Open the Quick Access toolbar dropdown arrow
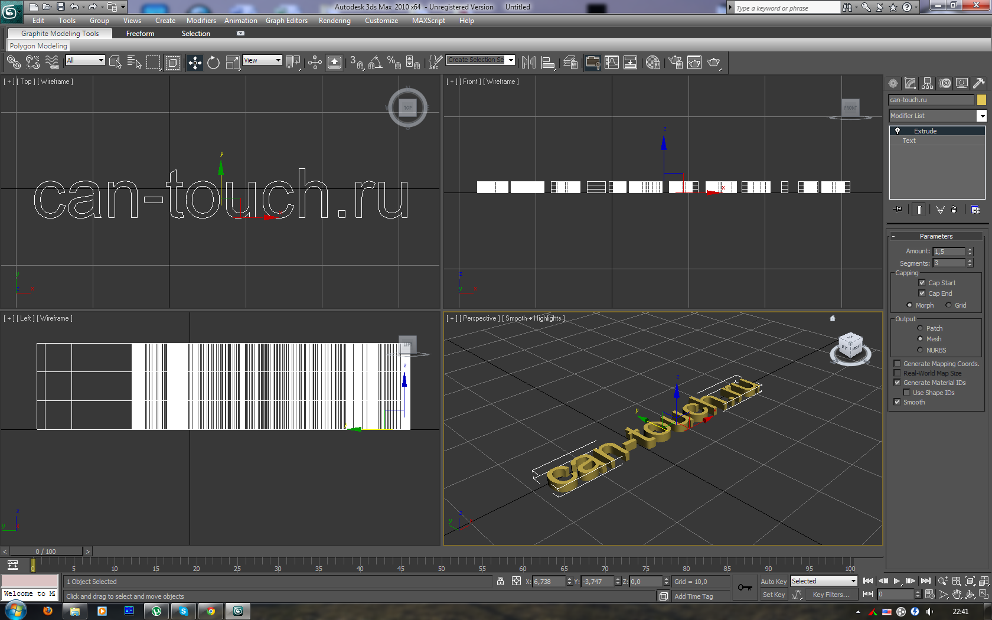 click(123, 7)
